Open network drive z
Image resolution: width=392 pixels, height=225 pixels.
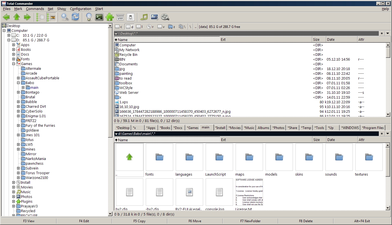coord(172,27)
